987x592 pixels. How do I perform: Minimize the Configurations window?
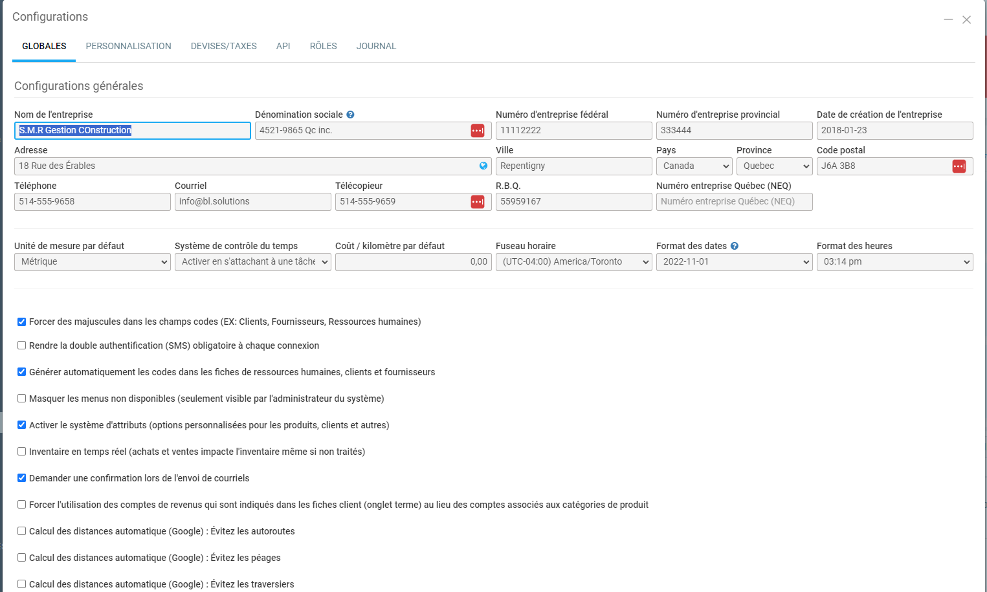[948, 19]
